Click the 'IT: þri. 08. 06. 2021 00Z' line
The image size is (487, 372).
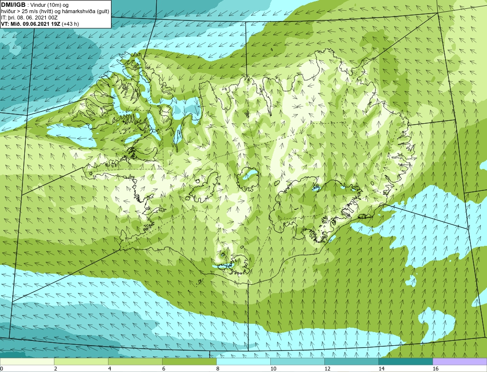[29, 18]
